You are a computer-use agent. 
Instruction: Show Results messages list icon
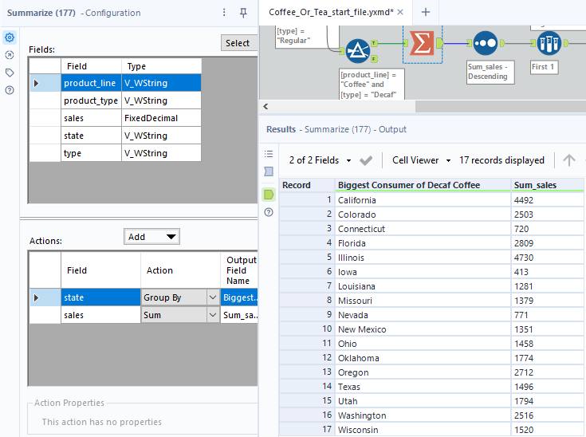point(269,154)
